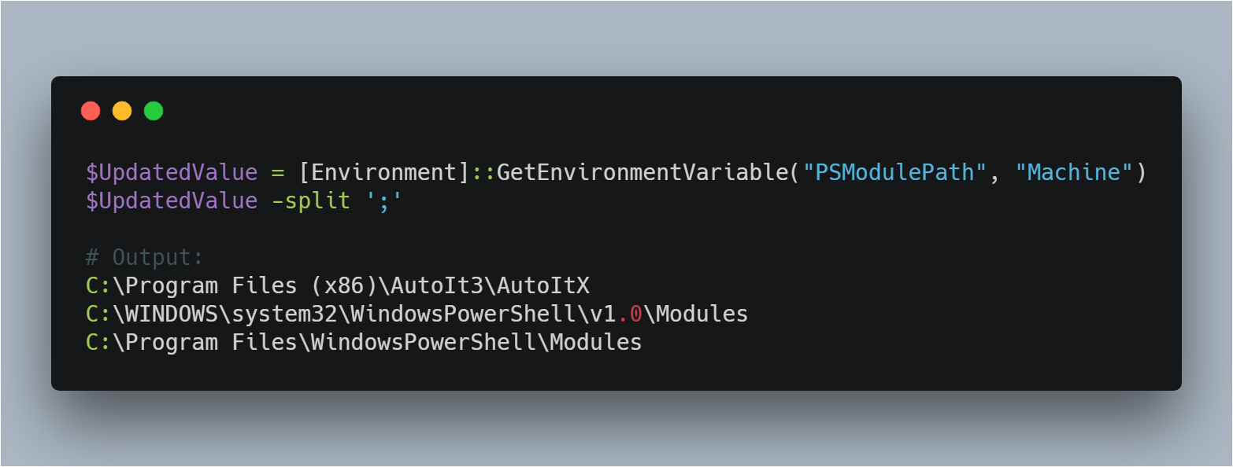The height and width of the screenshot is (467, 1233).
Task: Click the :: static member operator
Action: click(x=483, y=172)
